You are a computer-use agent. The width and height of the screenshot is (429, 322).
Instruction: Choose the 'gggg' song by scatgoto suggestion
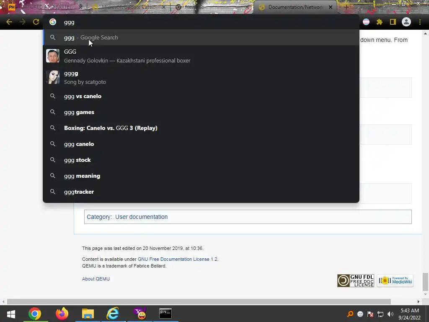pos(201,77)
